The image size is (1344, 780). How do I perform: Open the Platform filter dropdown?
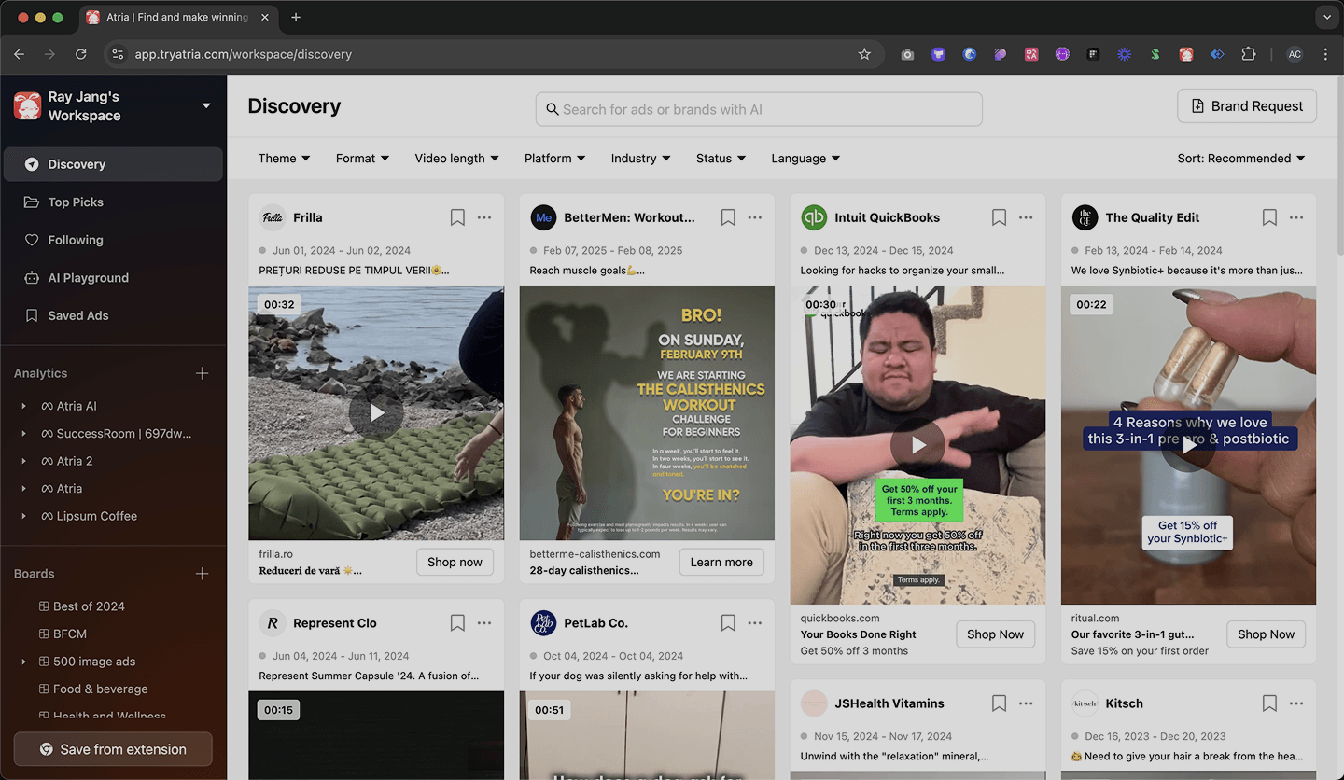tap(554, 159)
